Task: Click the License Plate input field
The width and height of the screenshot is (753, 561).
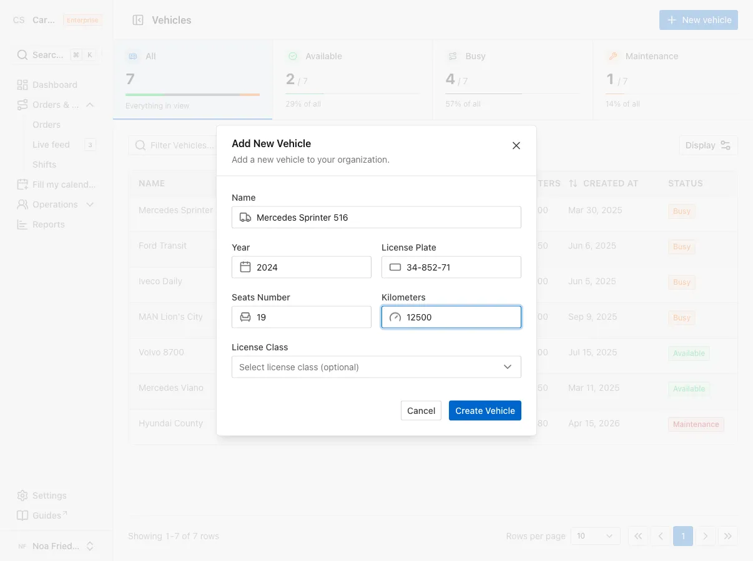Action: click(x=451, y=267)
